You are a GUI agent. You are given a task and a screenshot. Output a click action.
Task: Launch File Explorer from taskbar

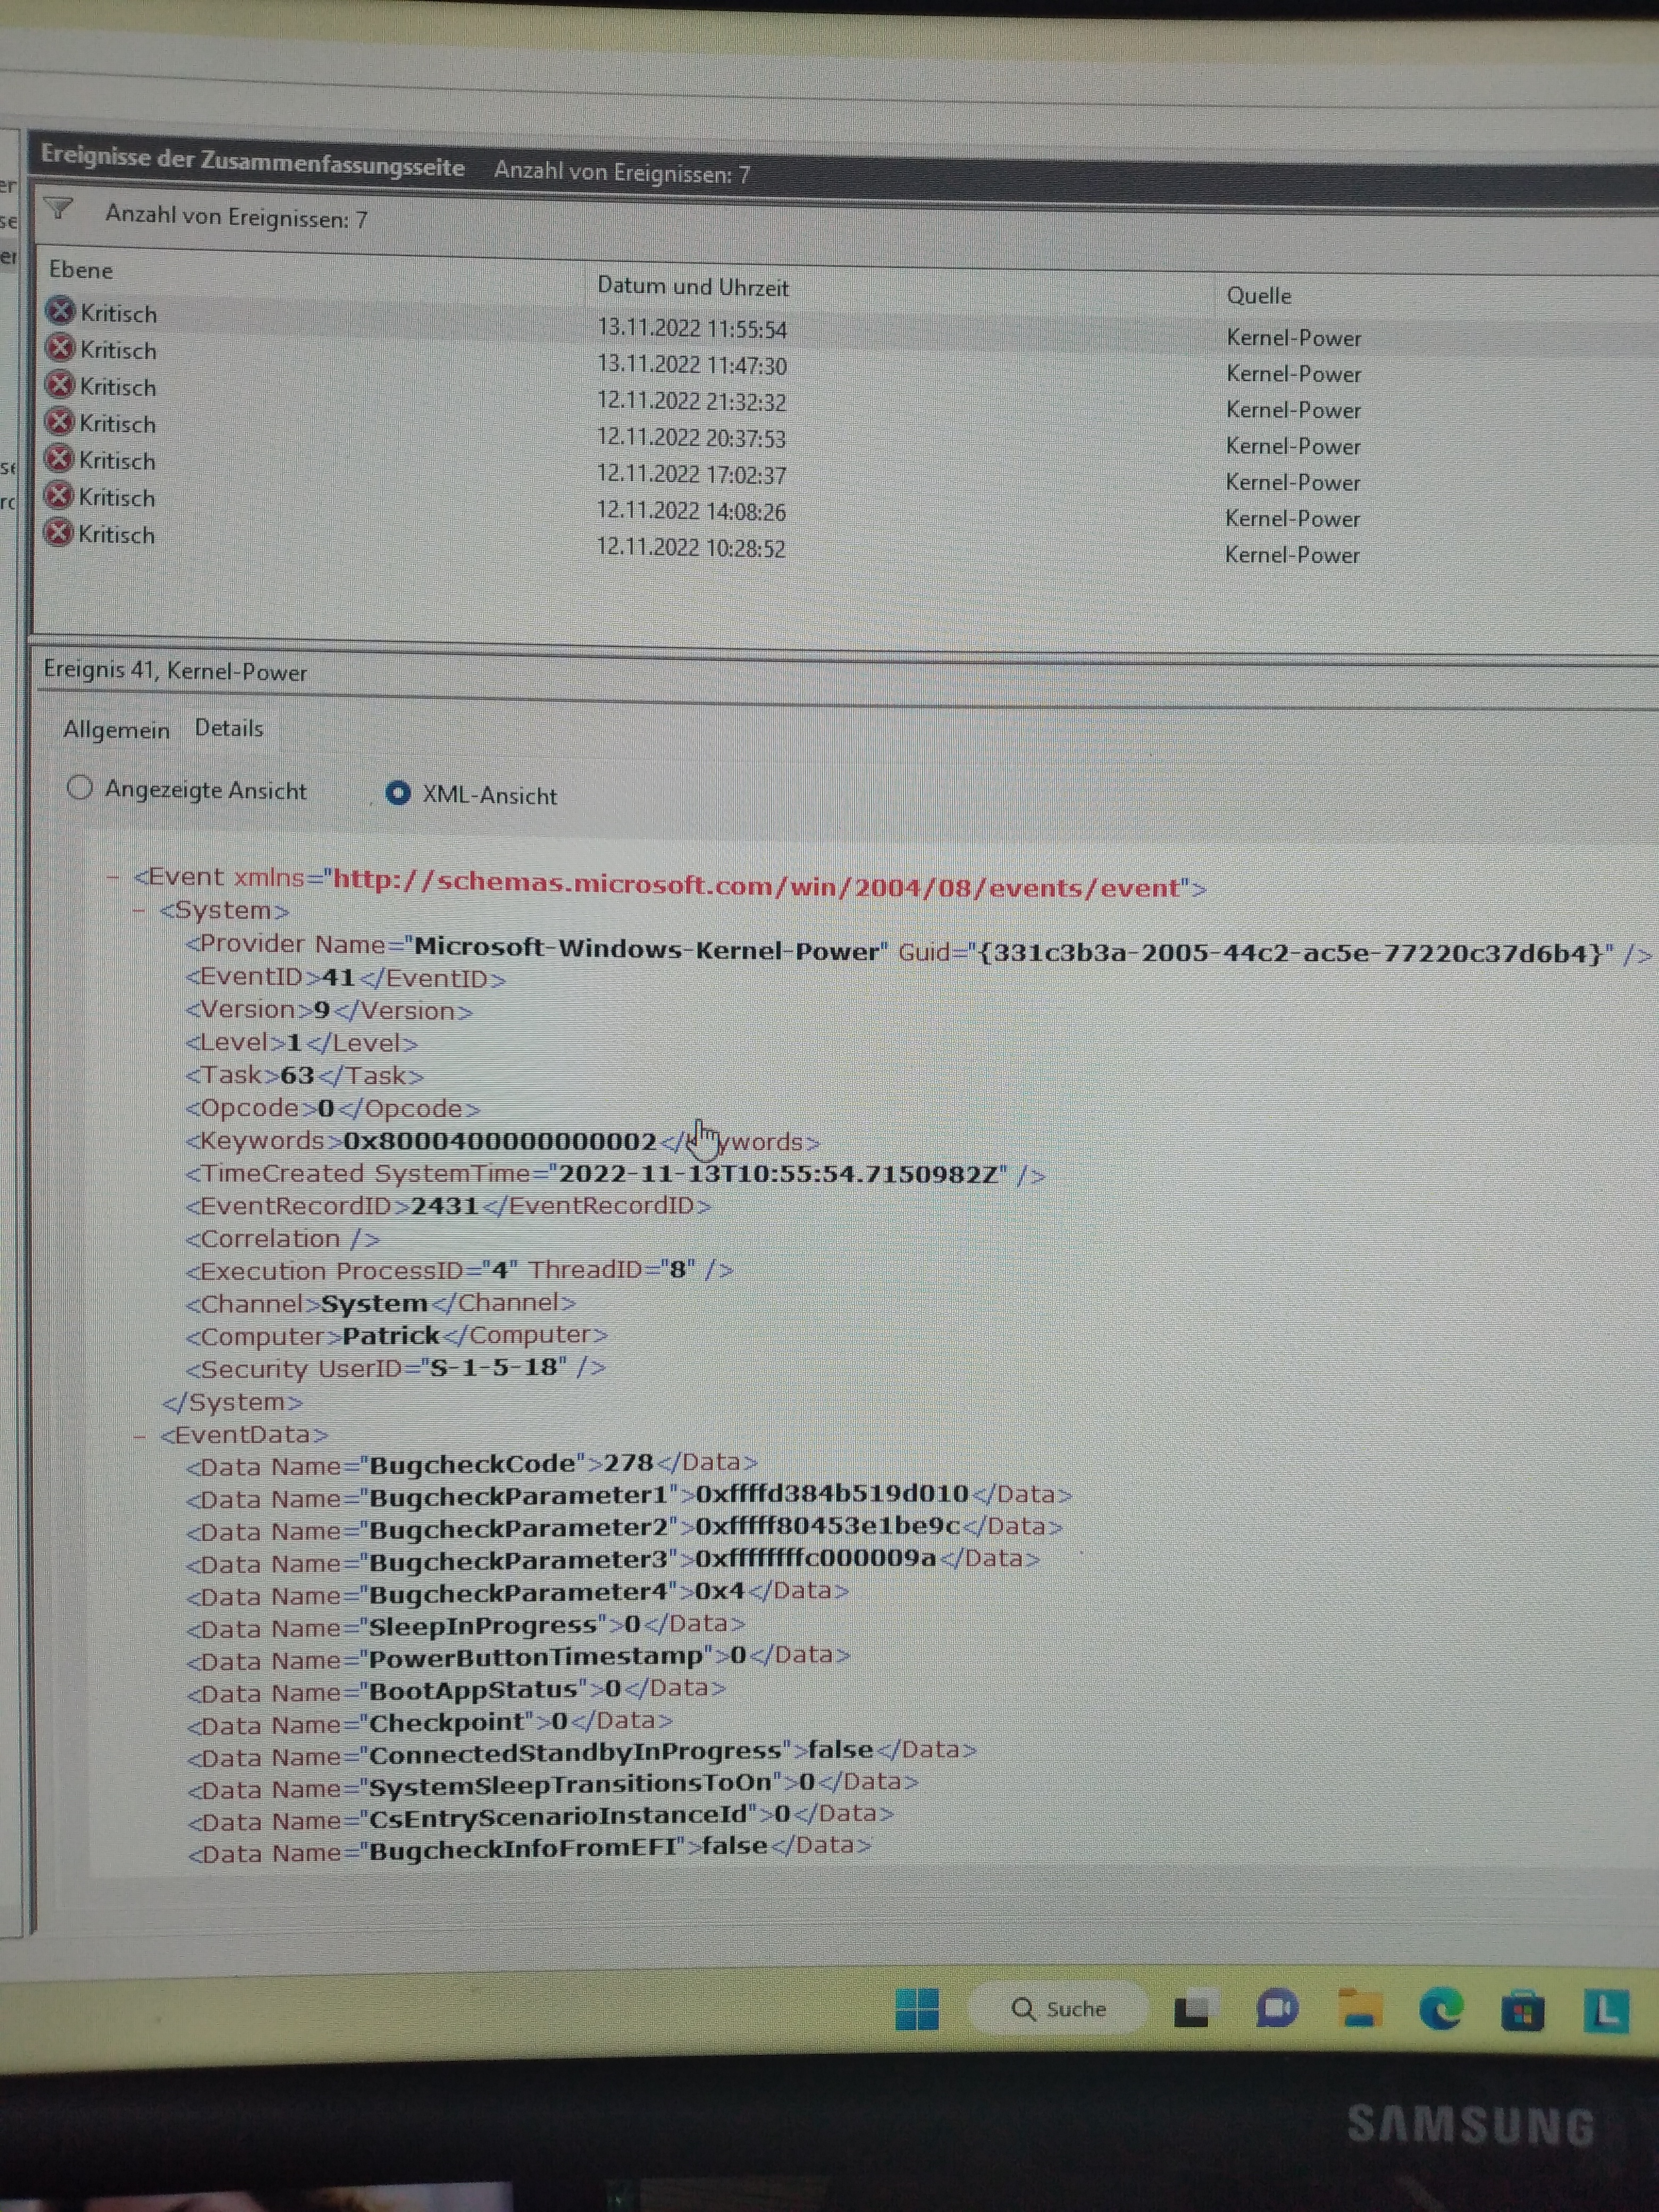point(1360,2008)
